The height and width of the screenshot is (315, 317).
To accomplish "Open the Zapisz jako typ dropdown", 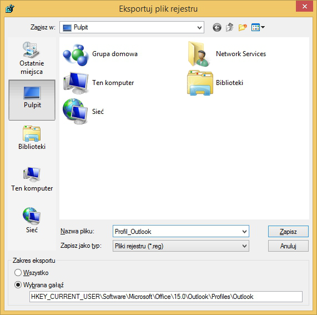I will 181,246.
